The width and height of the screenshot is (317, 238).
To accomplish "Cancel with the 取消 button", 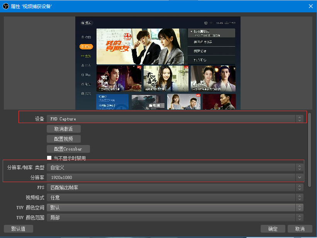I will tap(300, 229).
